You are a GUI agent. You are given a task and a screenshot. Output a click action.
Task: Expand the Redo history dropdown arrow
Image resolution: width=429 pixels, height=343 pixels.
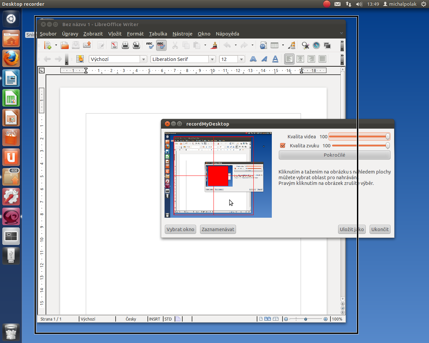pos(252,45)
